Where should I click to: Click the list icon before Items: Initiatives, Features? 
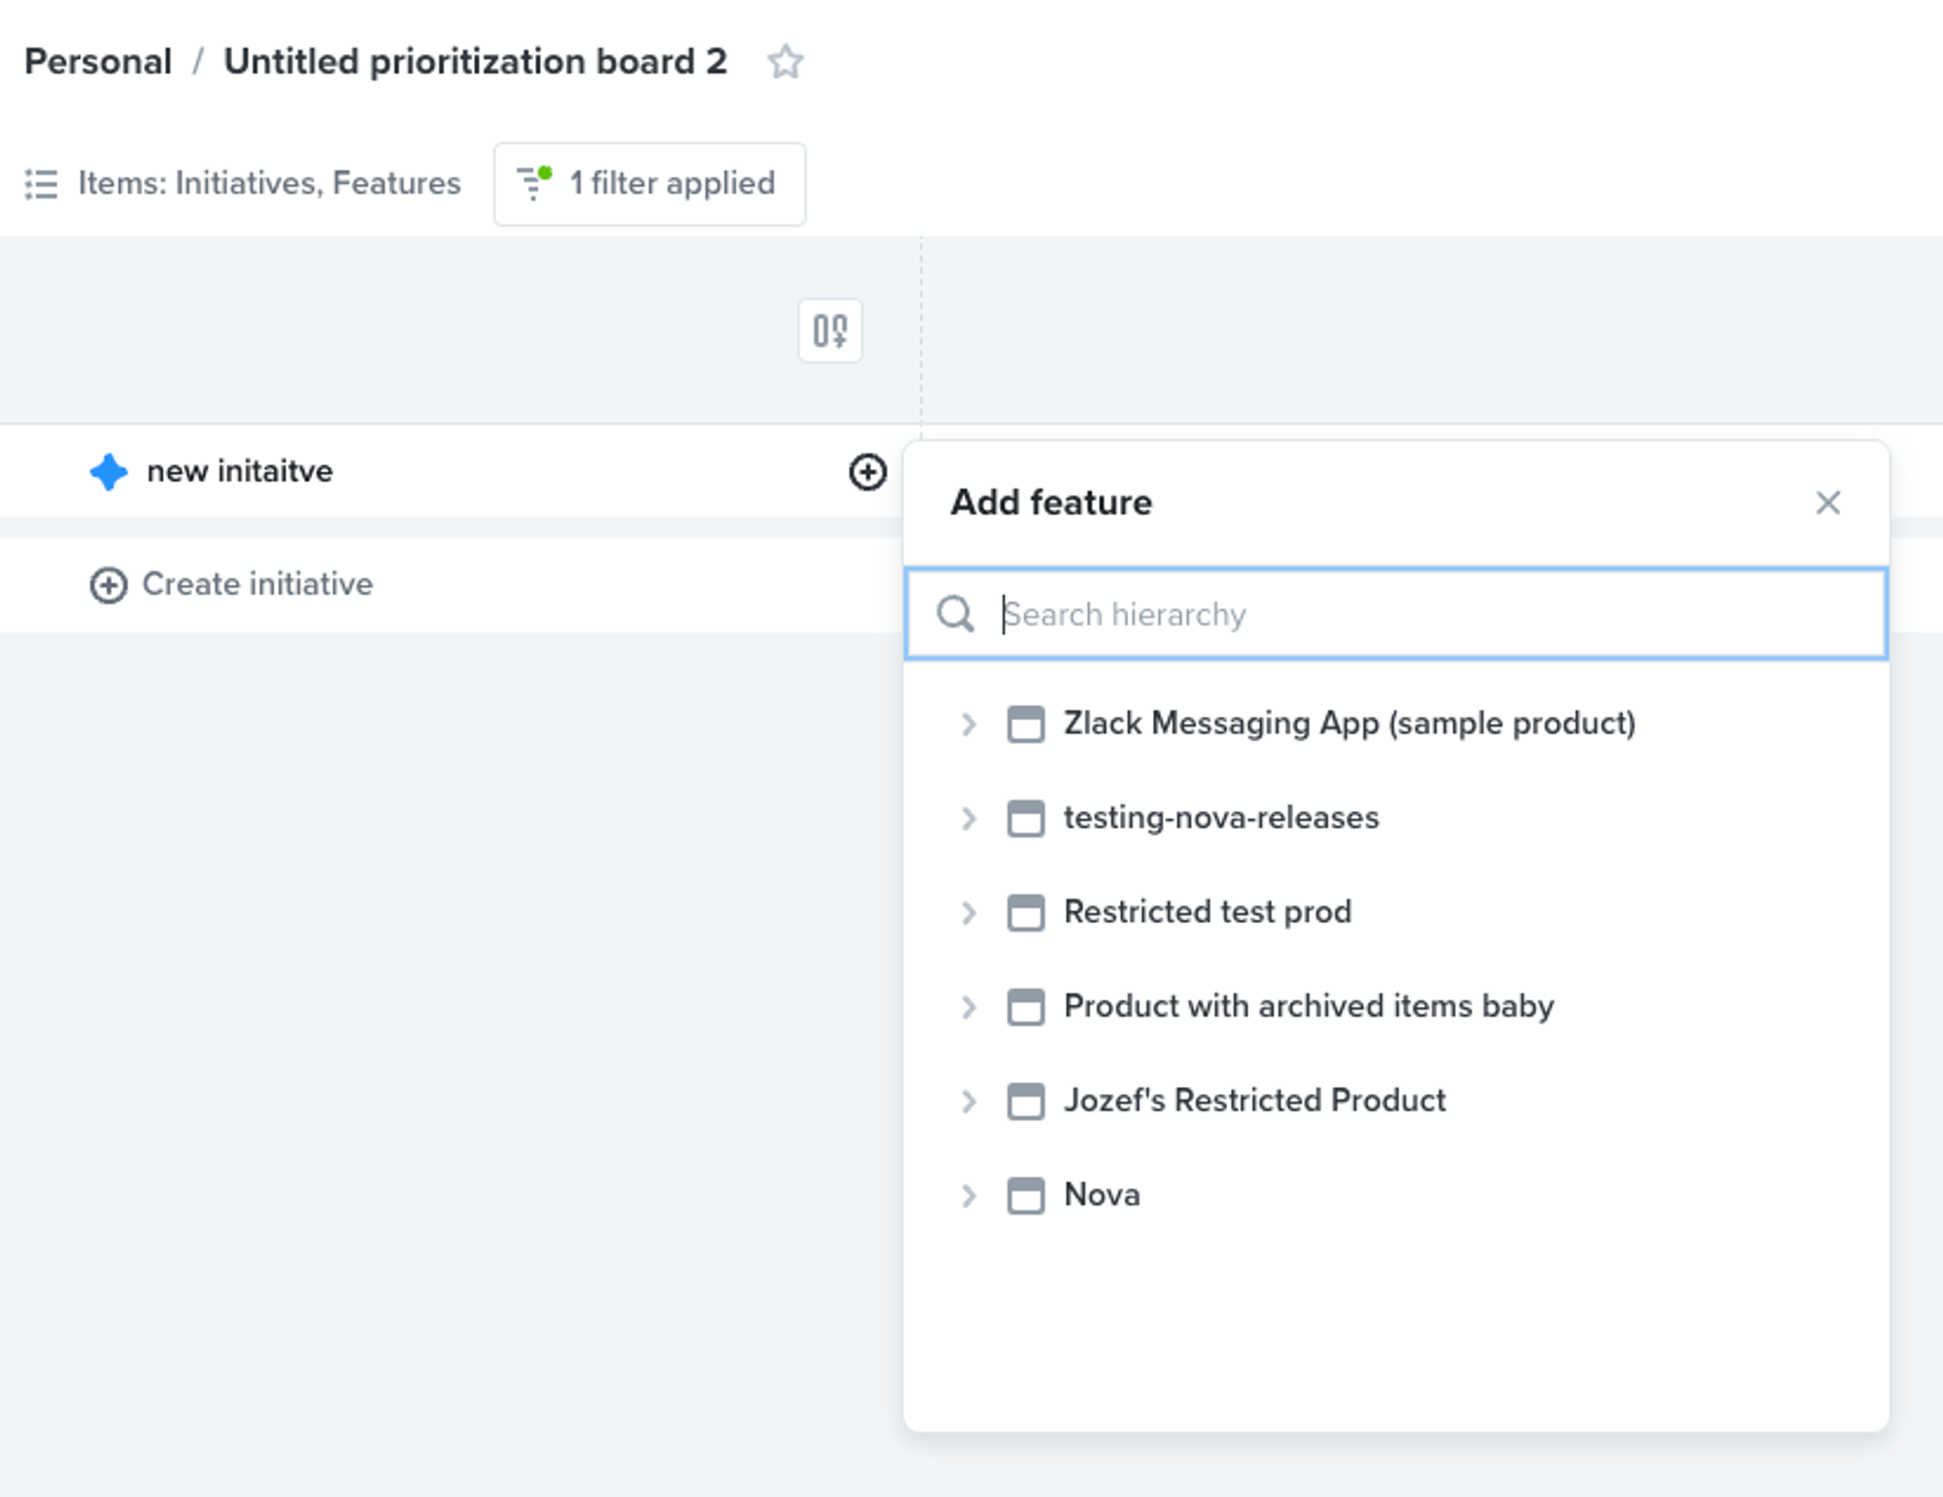click(x=42, y=184)
